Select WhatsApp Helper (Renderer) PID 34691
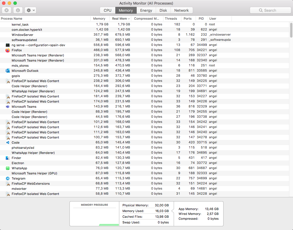293x230 pixels. pos(145,91)
